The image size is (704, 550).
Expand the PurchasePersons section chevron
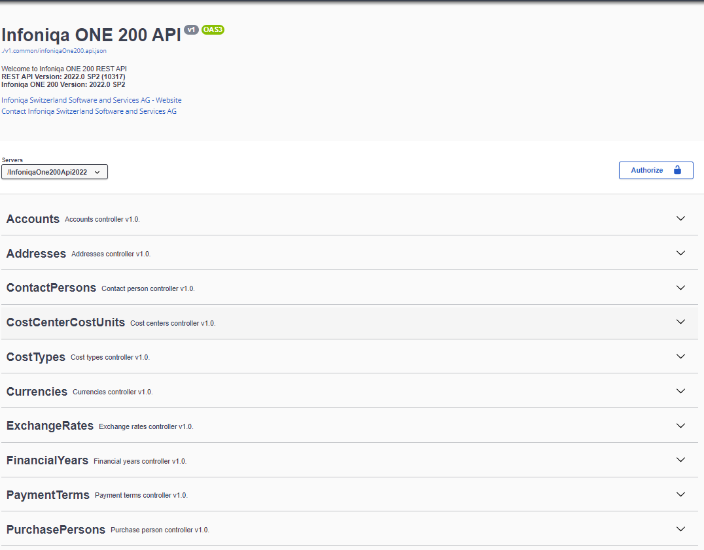point(680,529)
